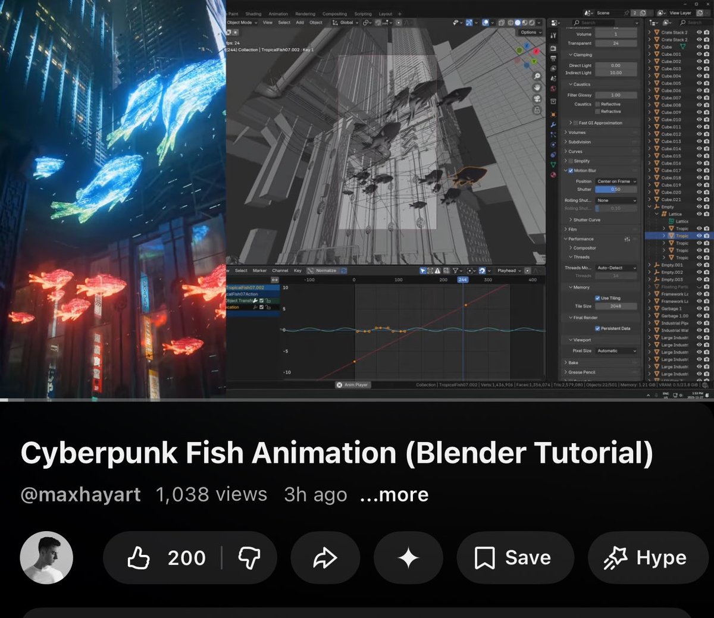Open the Modifiers wrench properties tab
Screen dimensions: 714x618
pyautogui.click(x=553, y=124)
